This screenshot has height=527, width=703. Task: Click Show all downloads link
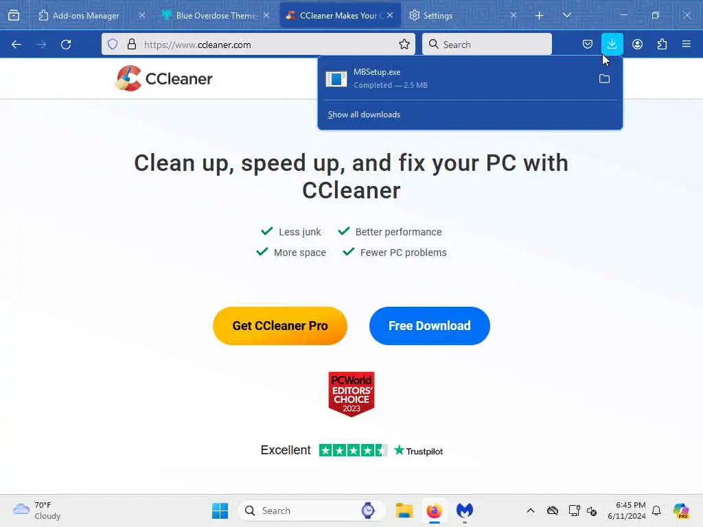click(x=364, y=115)
